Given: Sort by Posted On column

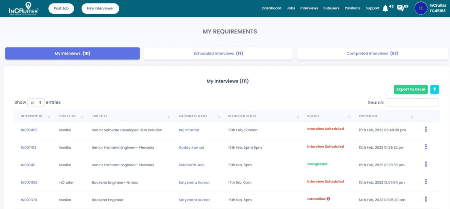Looking at the screenshot, I should (412, 117).
